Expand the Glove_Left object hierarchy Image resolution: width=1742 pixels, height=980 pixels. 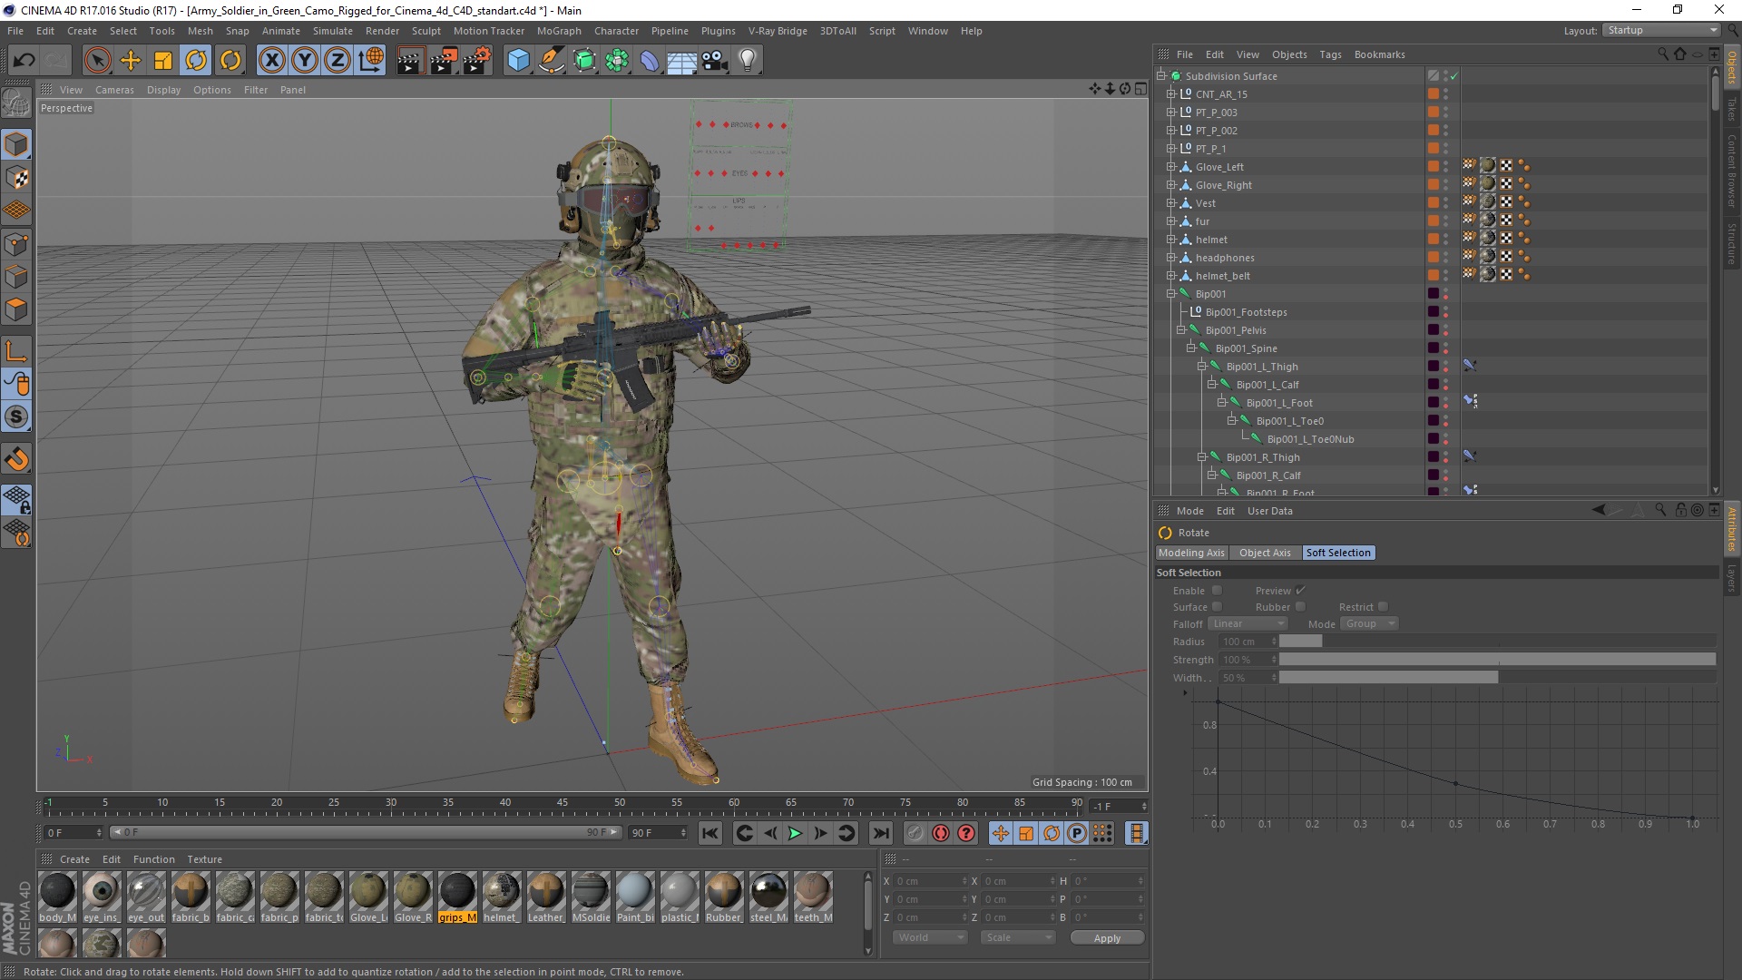click(x=1171, y=167)
